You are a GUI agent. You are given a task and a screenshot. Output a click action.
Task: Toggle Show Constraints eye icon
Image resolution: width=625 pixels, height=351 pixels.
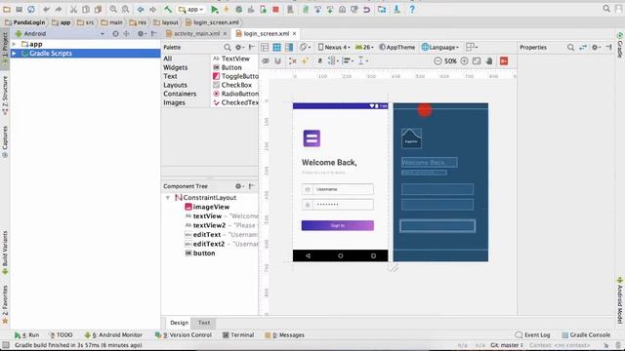266,60
